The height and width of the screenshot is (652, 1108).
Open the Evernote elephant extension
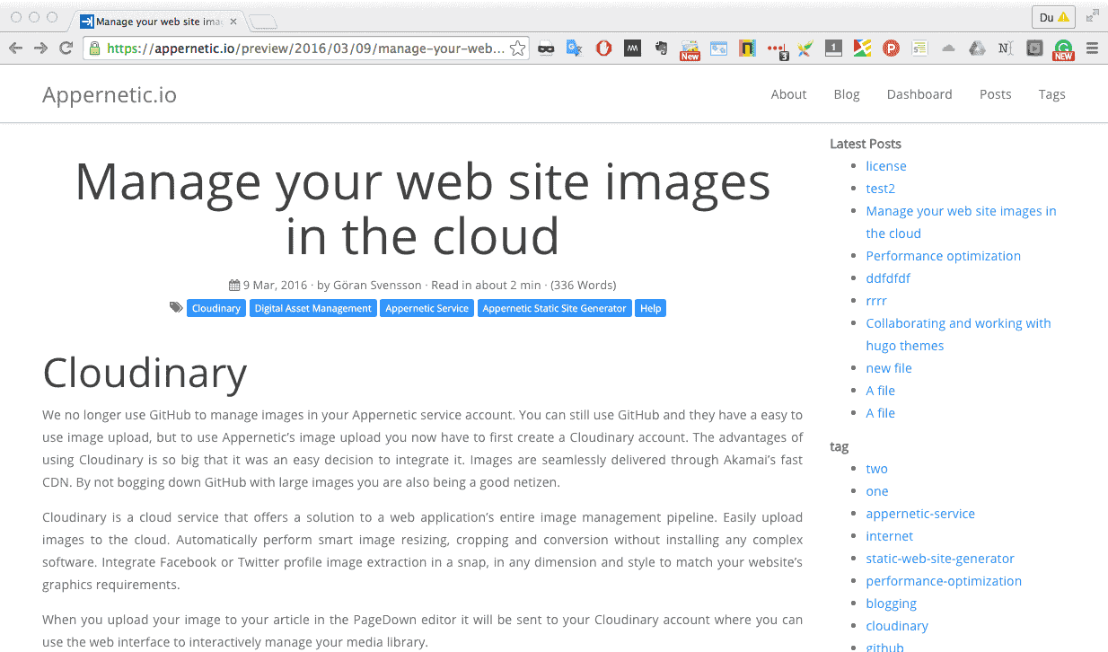(662, 48)
